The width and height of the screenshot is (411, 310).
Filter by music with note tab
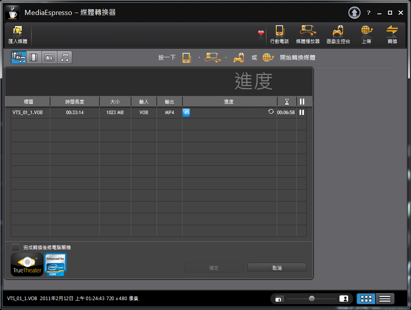coord(64,57)
